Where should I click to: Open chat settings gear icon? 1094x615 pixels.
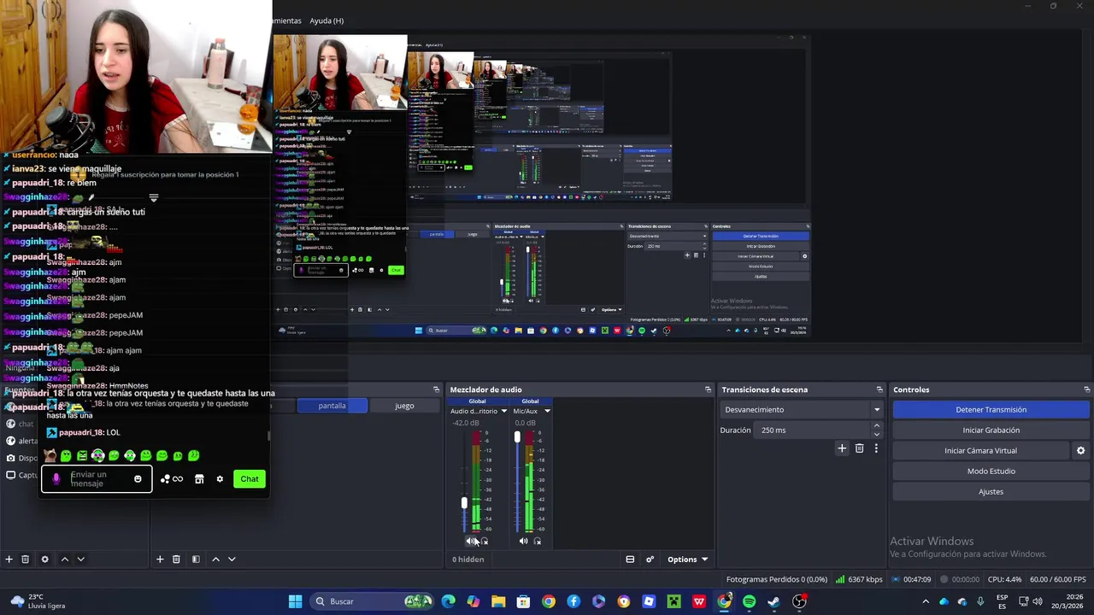point(220,479)
